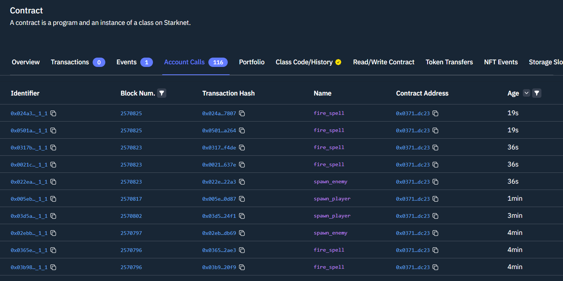Click the 3min age value
The height and width of the screenshot is (281, 563).
(515, 216)
